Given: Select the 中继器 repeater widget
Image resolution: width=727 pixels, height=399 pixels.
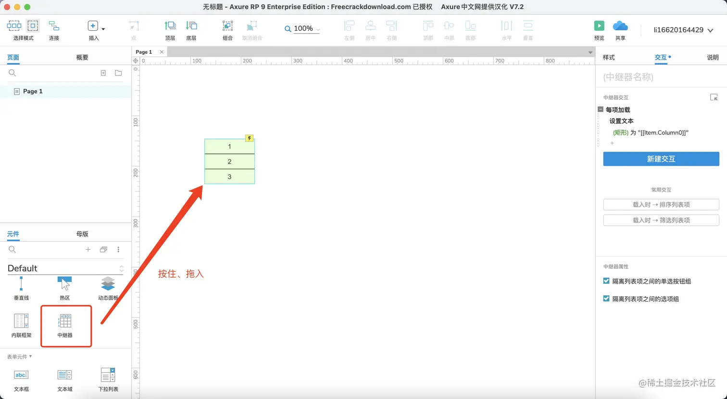Looking at the screenshot, I should 65,326.
